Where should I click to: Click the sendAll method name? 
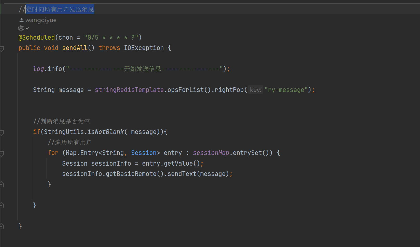click(75, 48)
